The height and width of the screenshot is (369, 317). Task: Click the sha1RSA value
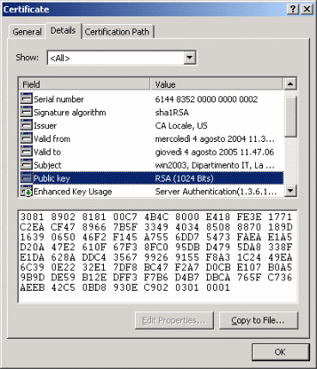(x=172, y=113)
